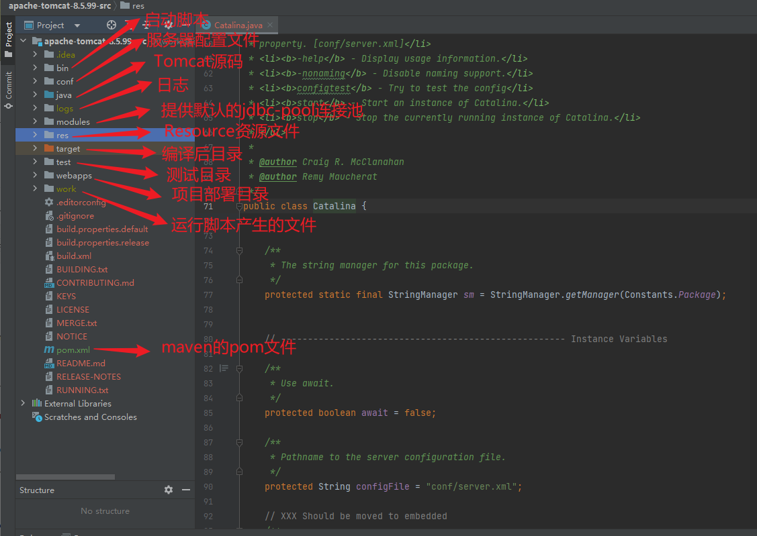Image resolution: width=757 pixels, height=536 pixels.
Task: Expand the java source folder
Action: tap(35, 95)
